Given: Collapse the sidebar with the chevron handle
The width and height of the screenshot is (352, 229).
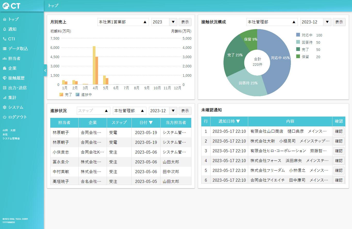Looking at the screenshot, I should (45, 70).
